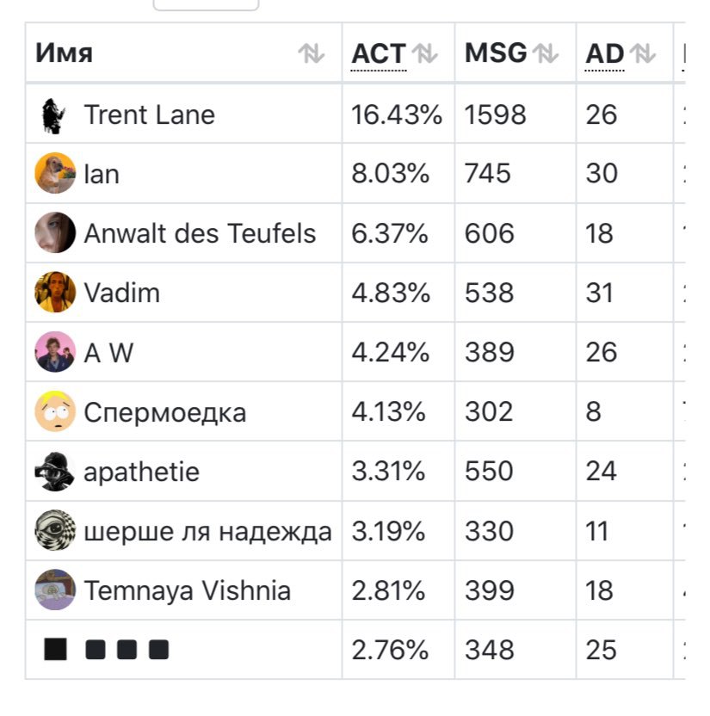This screenshot has height=716, width=710.
Task: Open Vadim's profile picture
Action: (x=55, y=293)
